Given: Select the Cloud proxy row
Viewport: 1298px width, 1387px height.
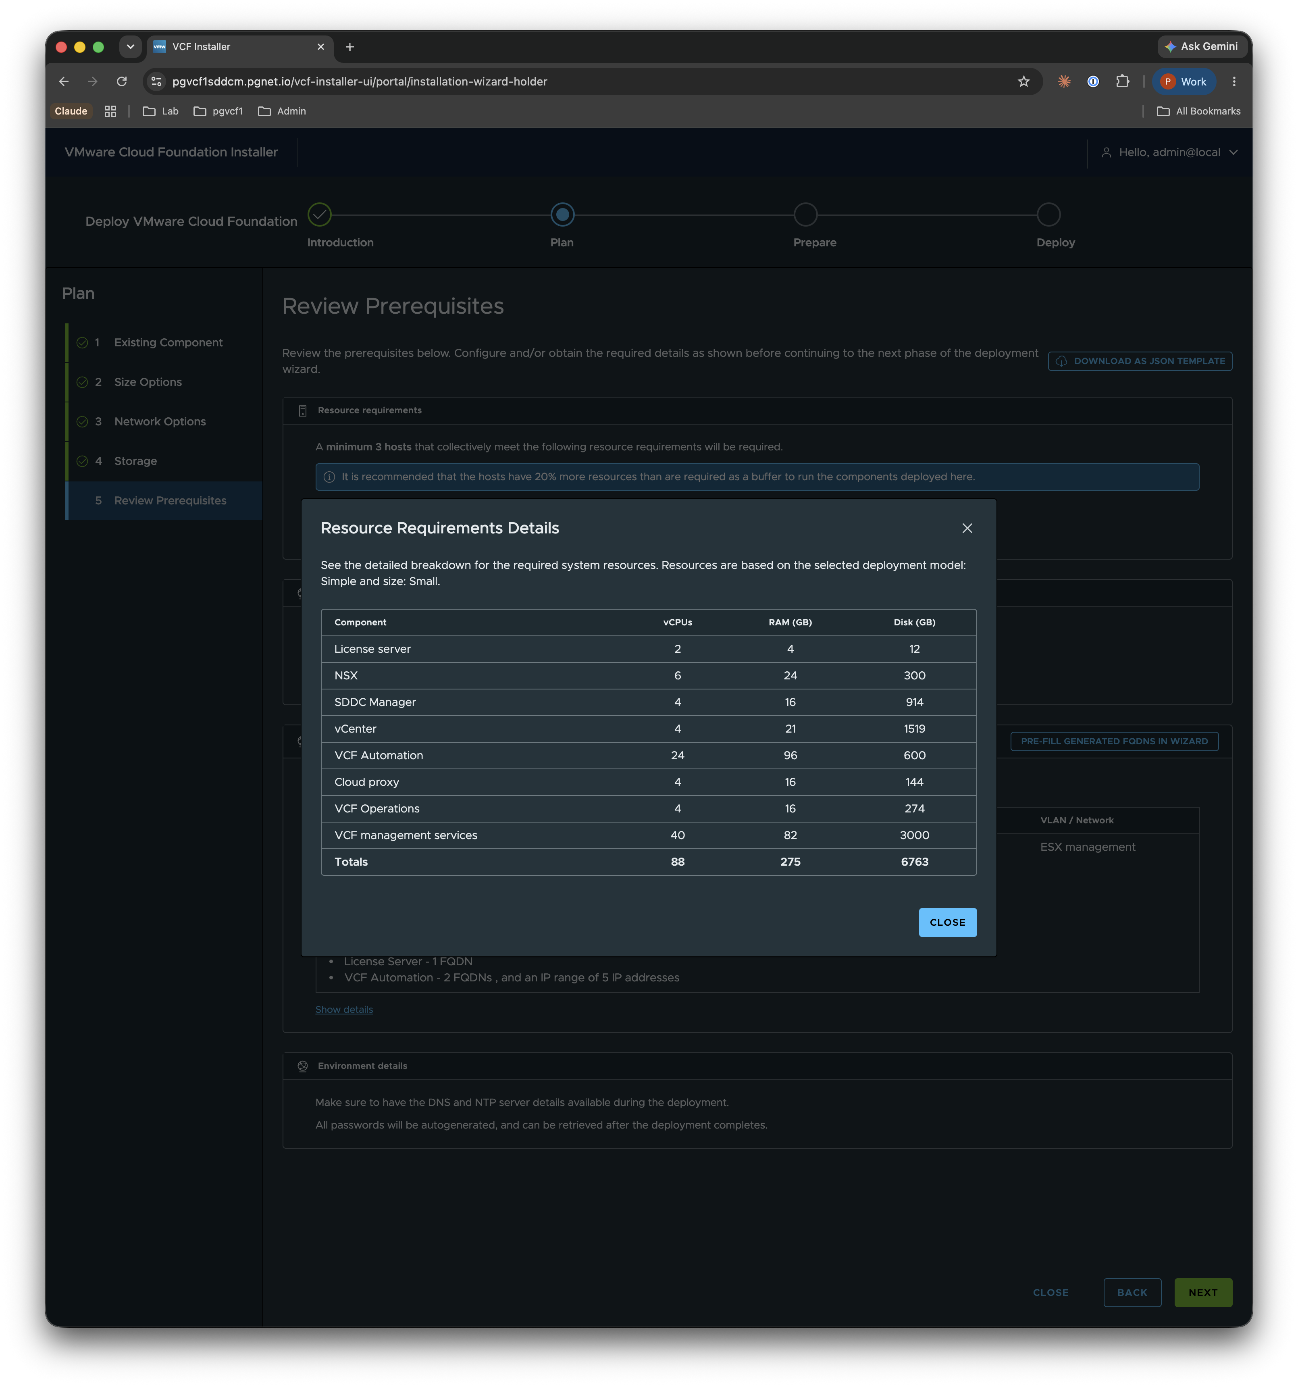Looking at the screenshot, I should click(649, 782).
